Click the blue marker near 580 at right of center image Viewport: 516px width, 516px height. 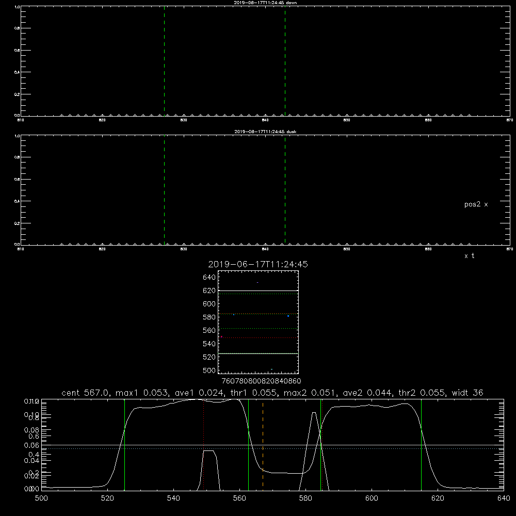tap(288, 316)
